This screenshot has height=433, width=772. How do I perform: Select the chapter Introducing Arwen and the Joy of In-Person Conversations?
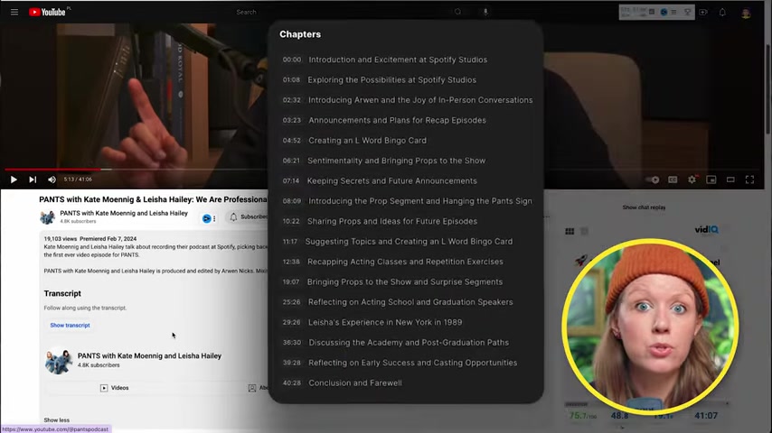pyautogui.click(x=420, y=100)
